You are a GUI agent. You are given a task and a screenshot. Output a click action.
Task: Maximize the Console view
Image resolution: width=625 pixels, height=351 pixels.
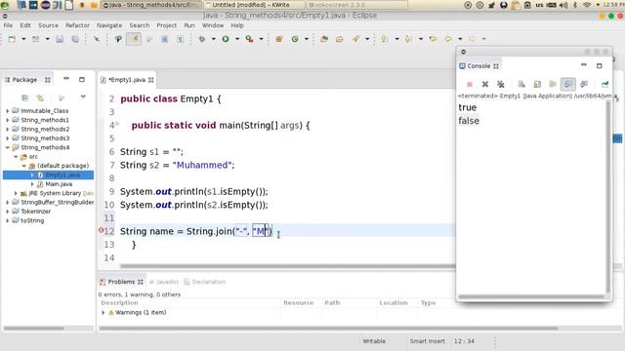pos(599,65)
